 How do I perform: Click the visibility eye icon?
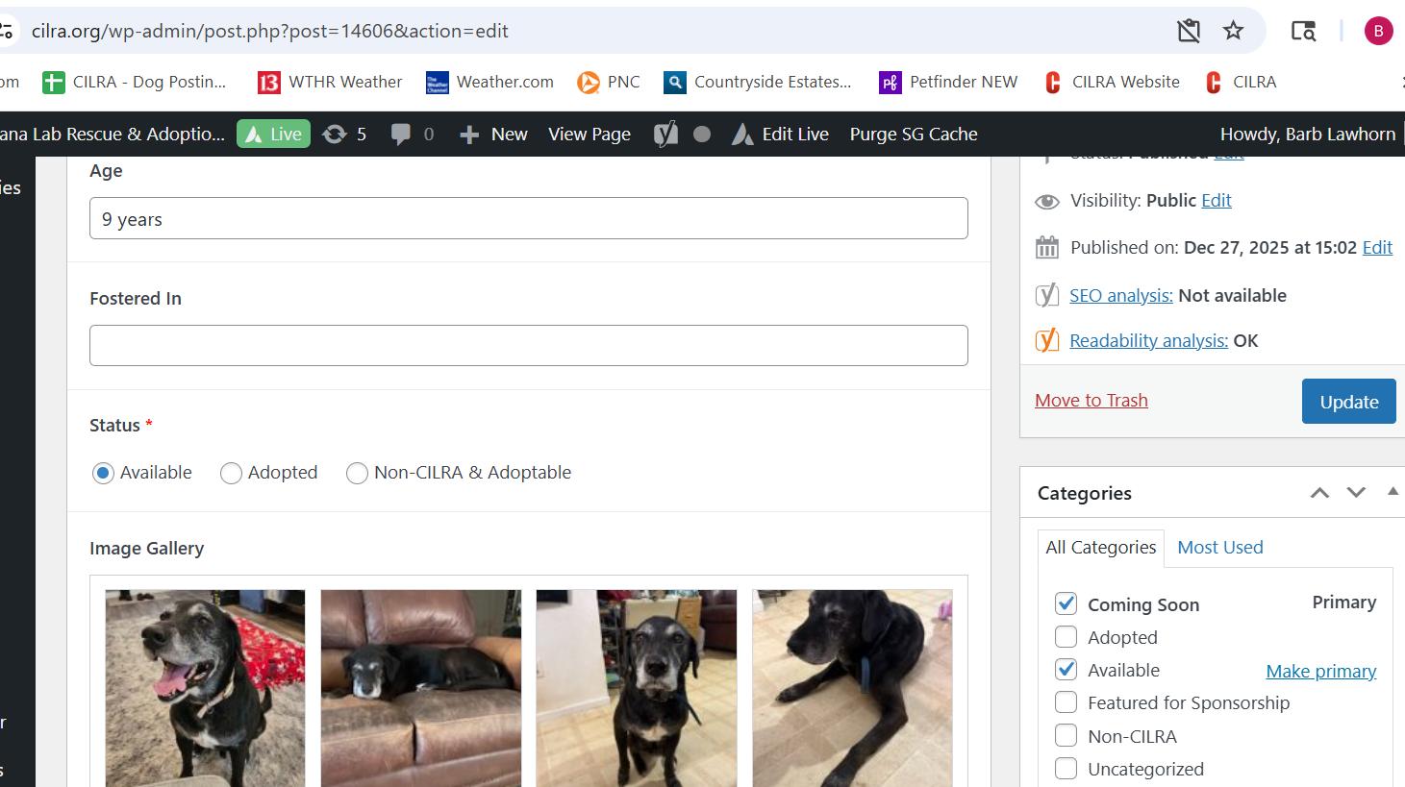point(1047,201)
